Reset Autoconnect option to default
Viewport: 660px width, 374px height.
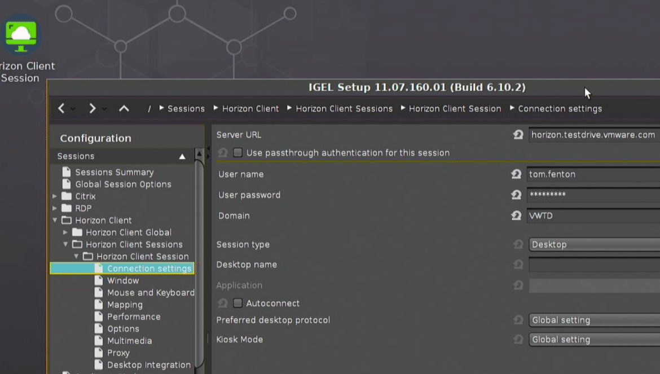click(x=222, y=303)
